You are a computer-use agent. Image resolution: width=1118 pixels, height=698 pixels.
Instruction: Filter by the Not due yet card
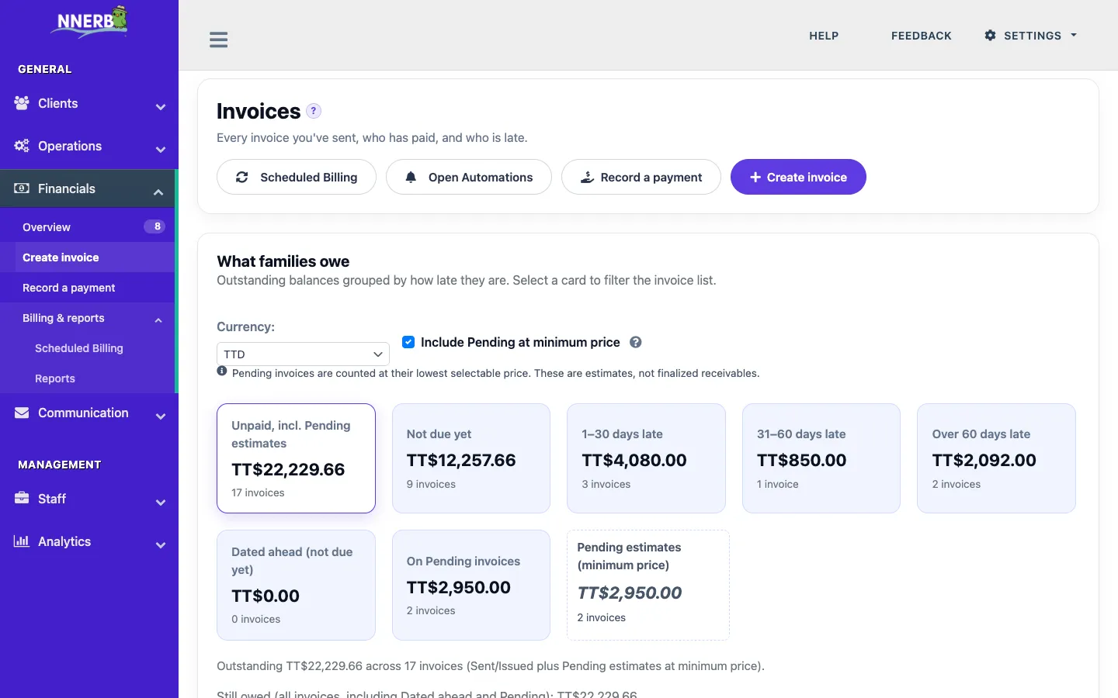[x=471, y=458]
